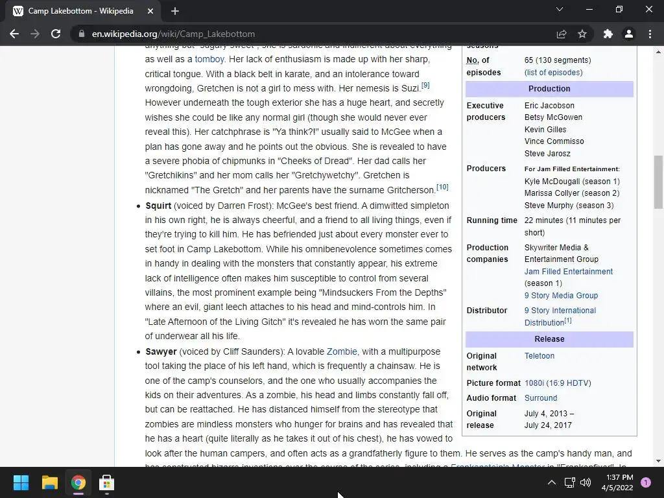The image size is (664, 498).
Task: Open the volume tray icon
Action: click(586, 482)
